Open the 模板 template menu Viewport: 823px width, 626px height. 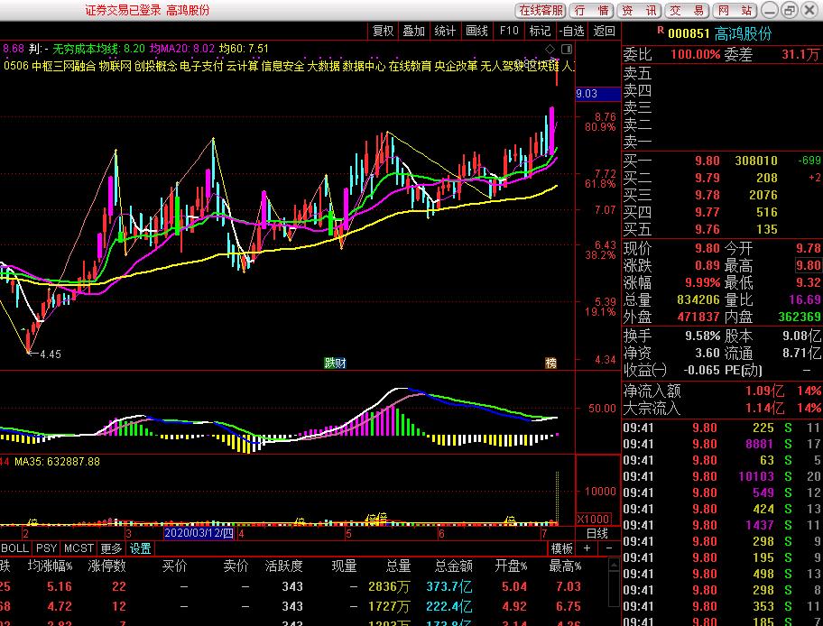pyautogui.click(x=561, y=548)
